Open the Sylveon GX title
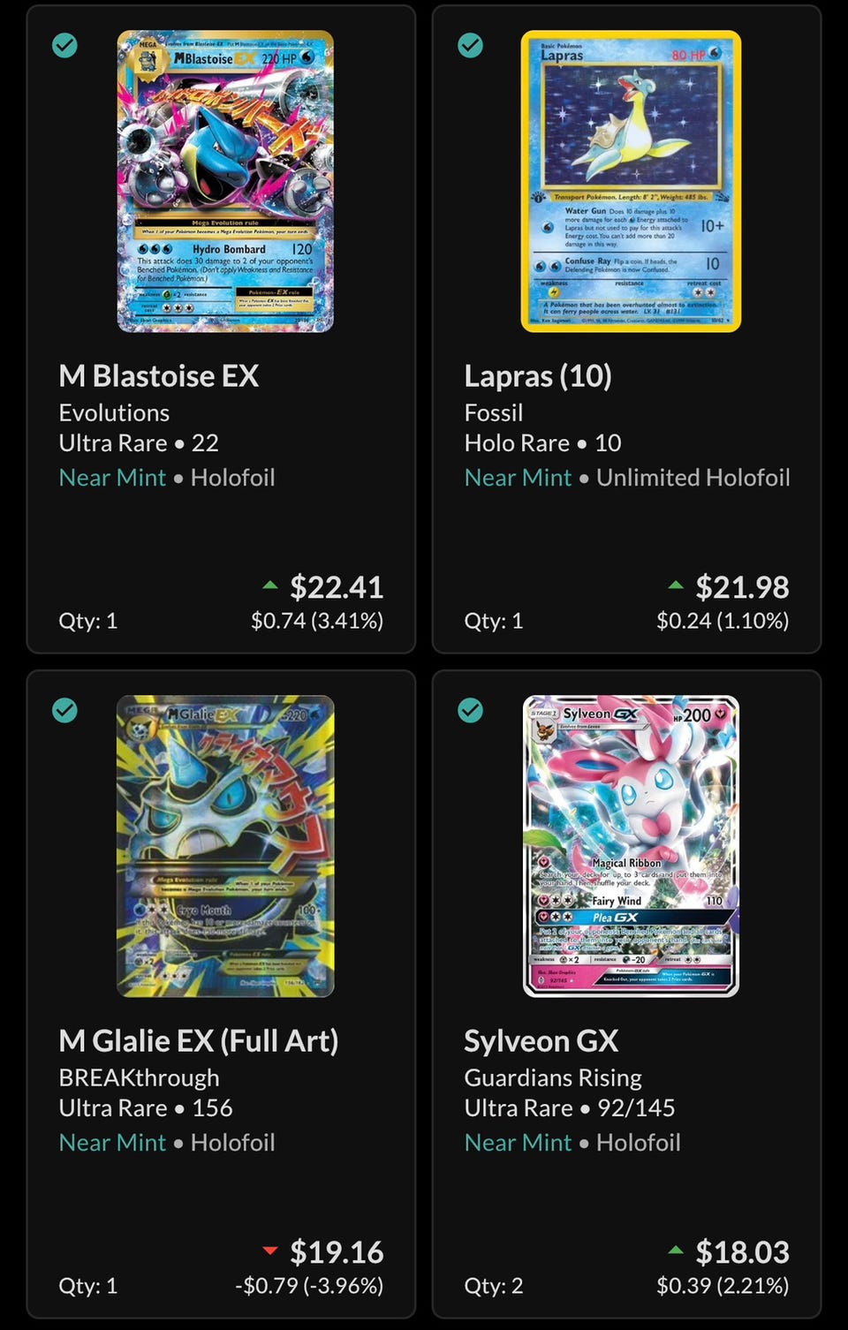This screenshot has width=848, height=1330. (x=541, y=1041)
